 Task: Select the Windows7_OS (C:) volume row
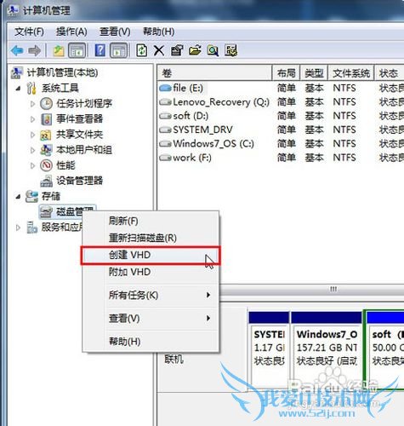coord(281,144)
